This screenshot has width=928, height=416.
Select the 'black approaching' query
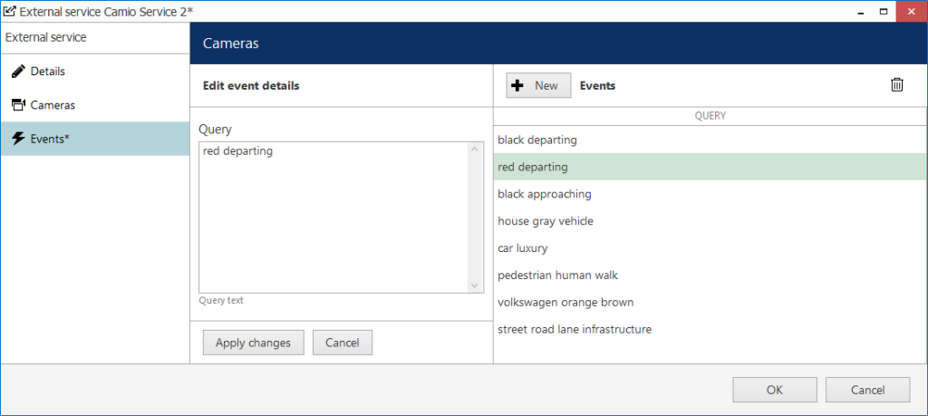point(710,194)
